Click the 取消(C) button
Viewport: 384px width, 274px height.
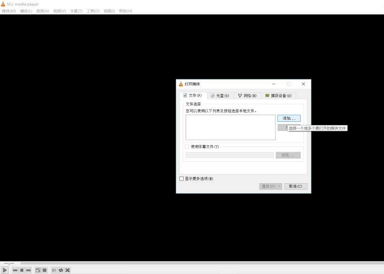point(296,186)
